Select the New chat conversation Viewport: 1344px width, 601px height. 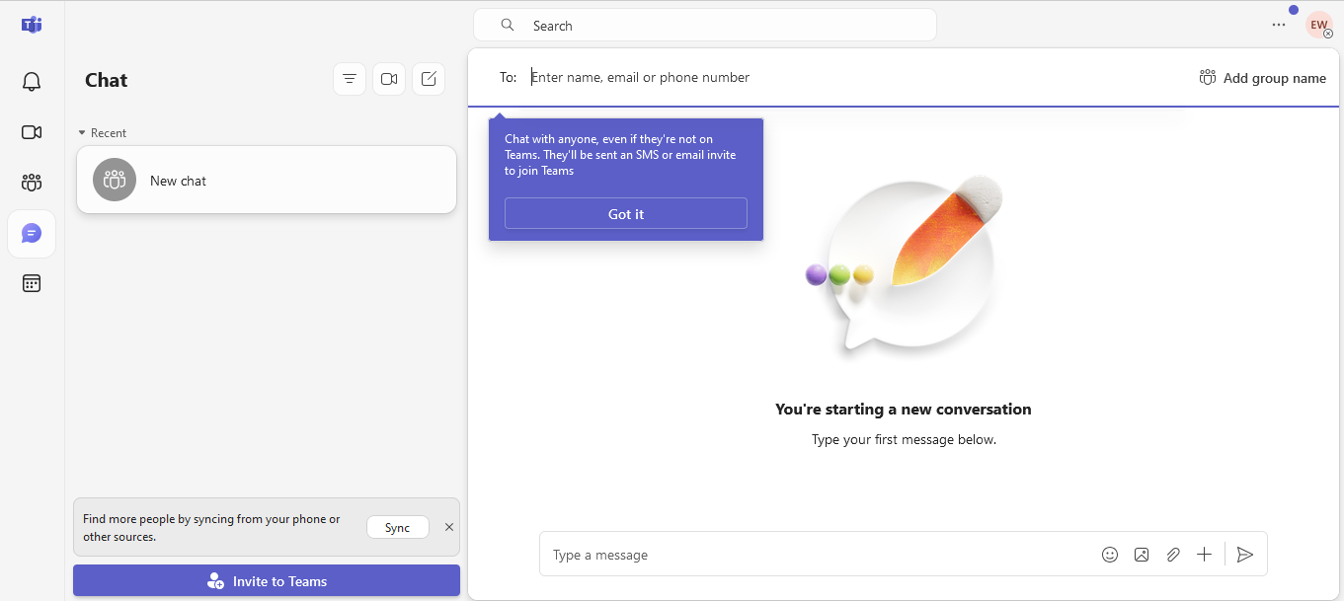point(266,180)
